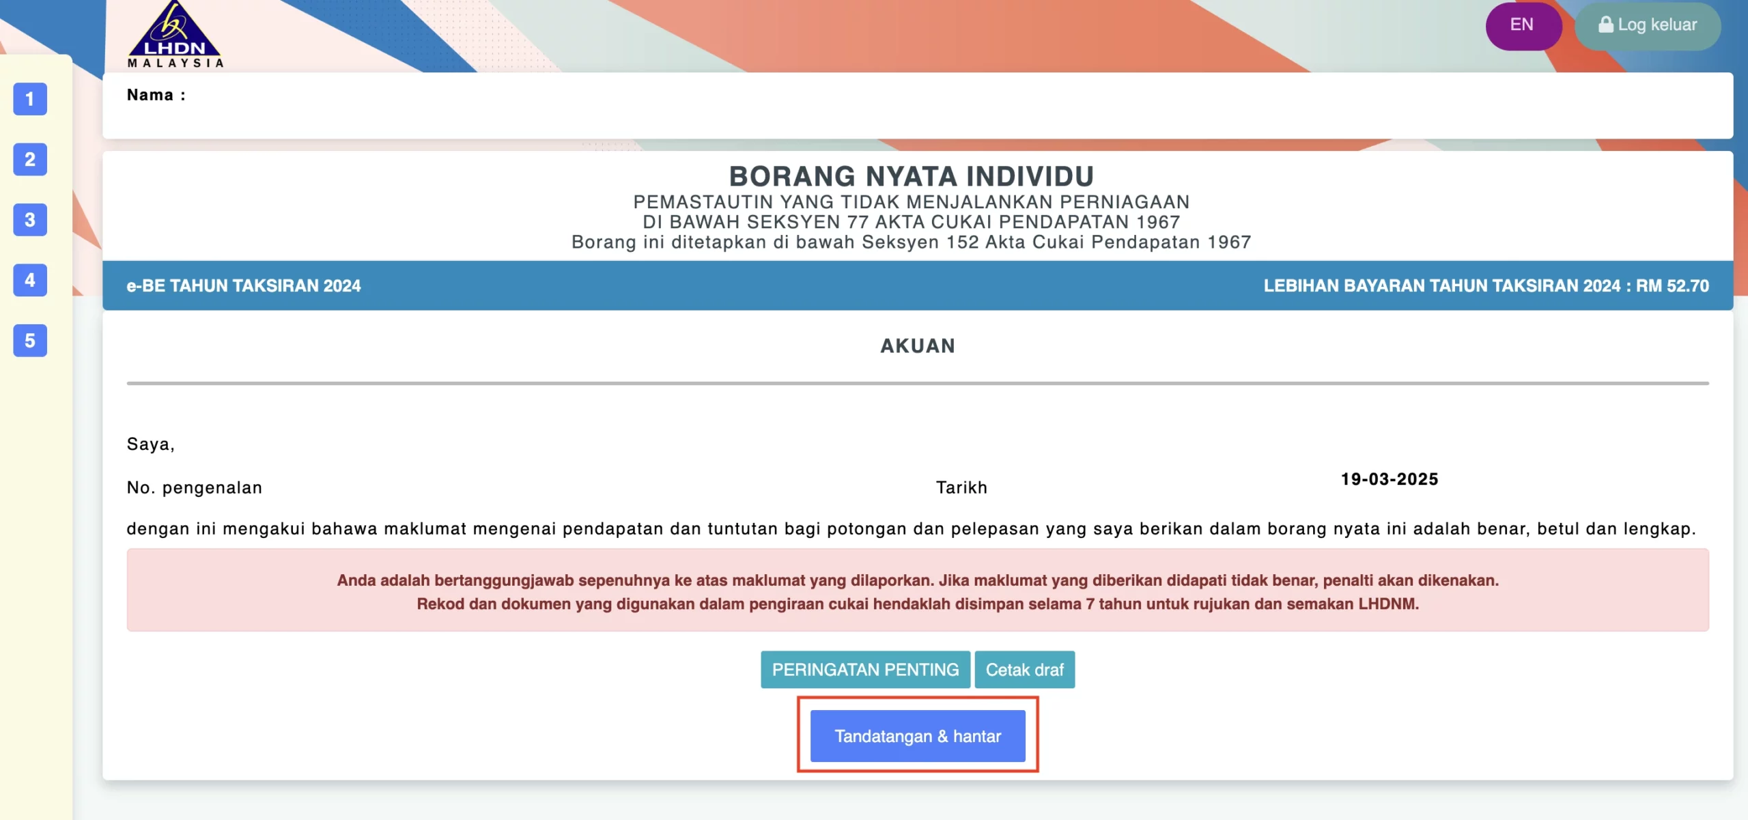Open PERINGATAN PENTING notice

[865, 669]
